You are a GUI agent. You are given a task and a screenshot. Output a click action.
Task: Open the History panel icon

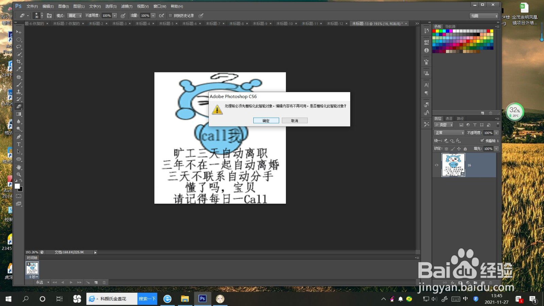coord(426,31)
